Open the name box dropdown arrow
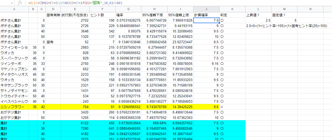 [x=11, y=3]
